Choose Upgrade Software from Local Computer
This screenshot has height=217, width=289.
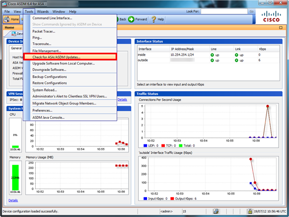64,64
